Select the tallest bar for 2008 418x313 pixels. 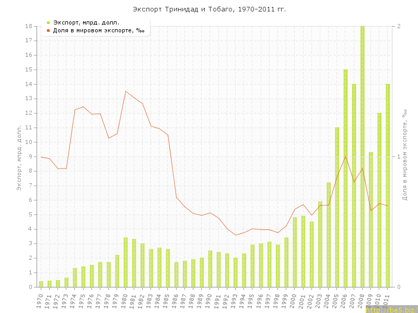[363, 156]
